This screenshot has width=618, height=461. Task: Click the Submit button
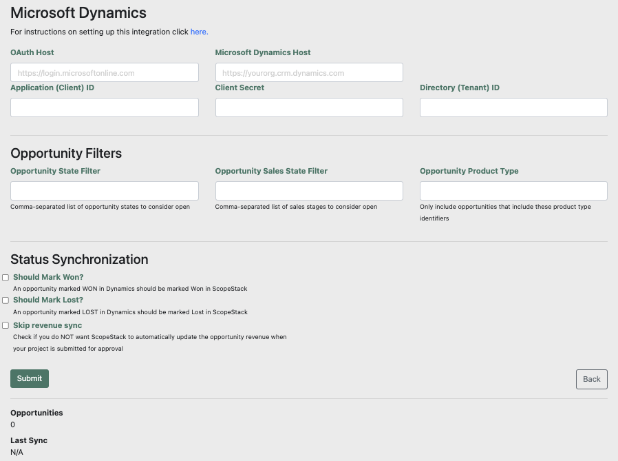pos(29,378)
